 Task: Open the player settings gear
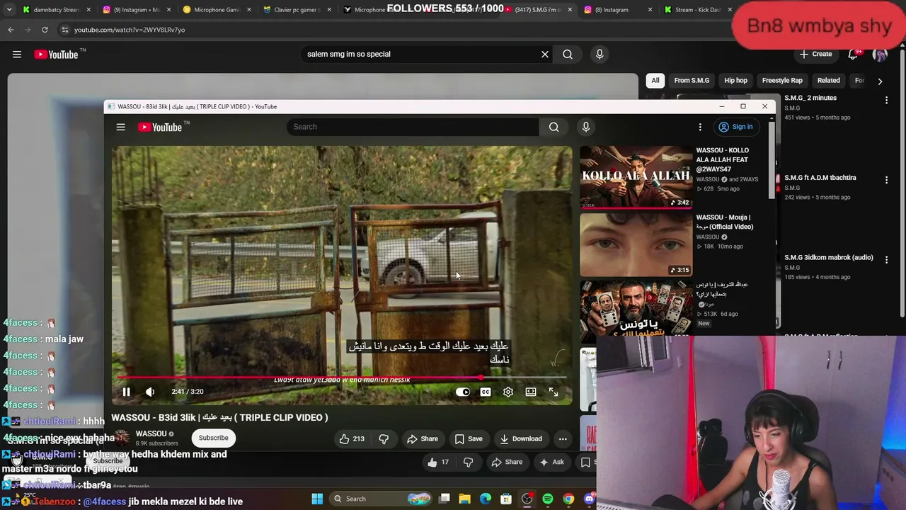[508, 392]
